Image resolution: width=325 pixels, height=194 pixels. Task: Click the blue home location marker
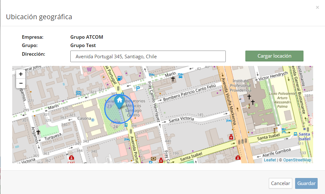(x=119, y=101)
